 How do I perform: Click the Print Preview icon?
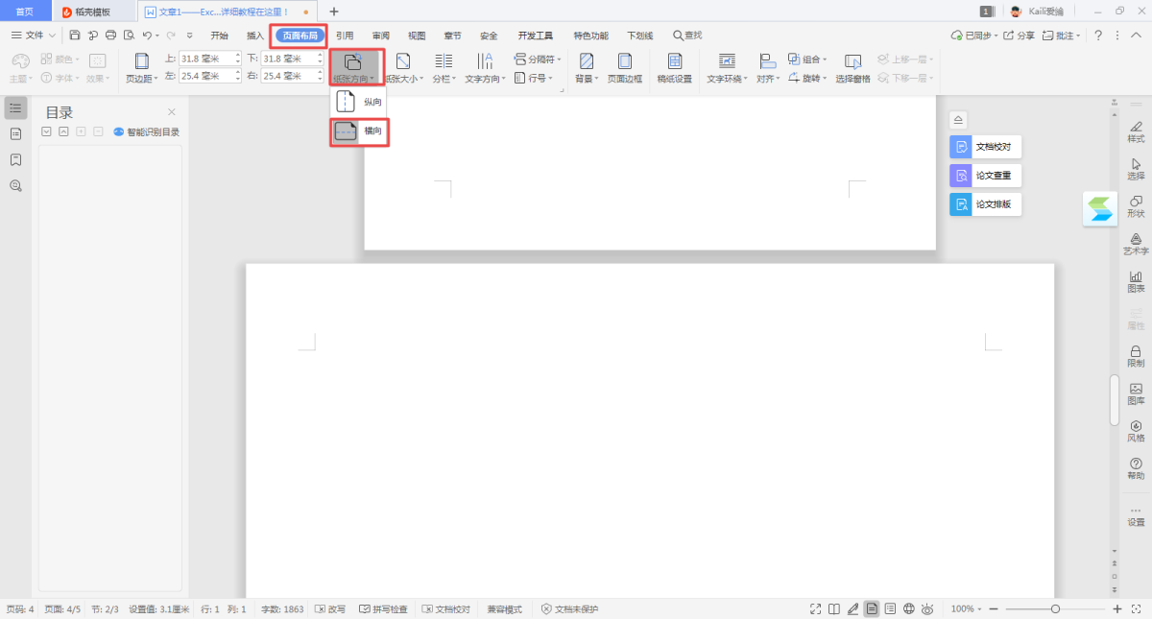(129, 36)
